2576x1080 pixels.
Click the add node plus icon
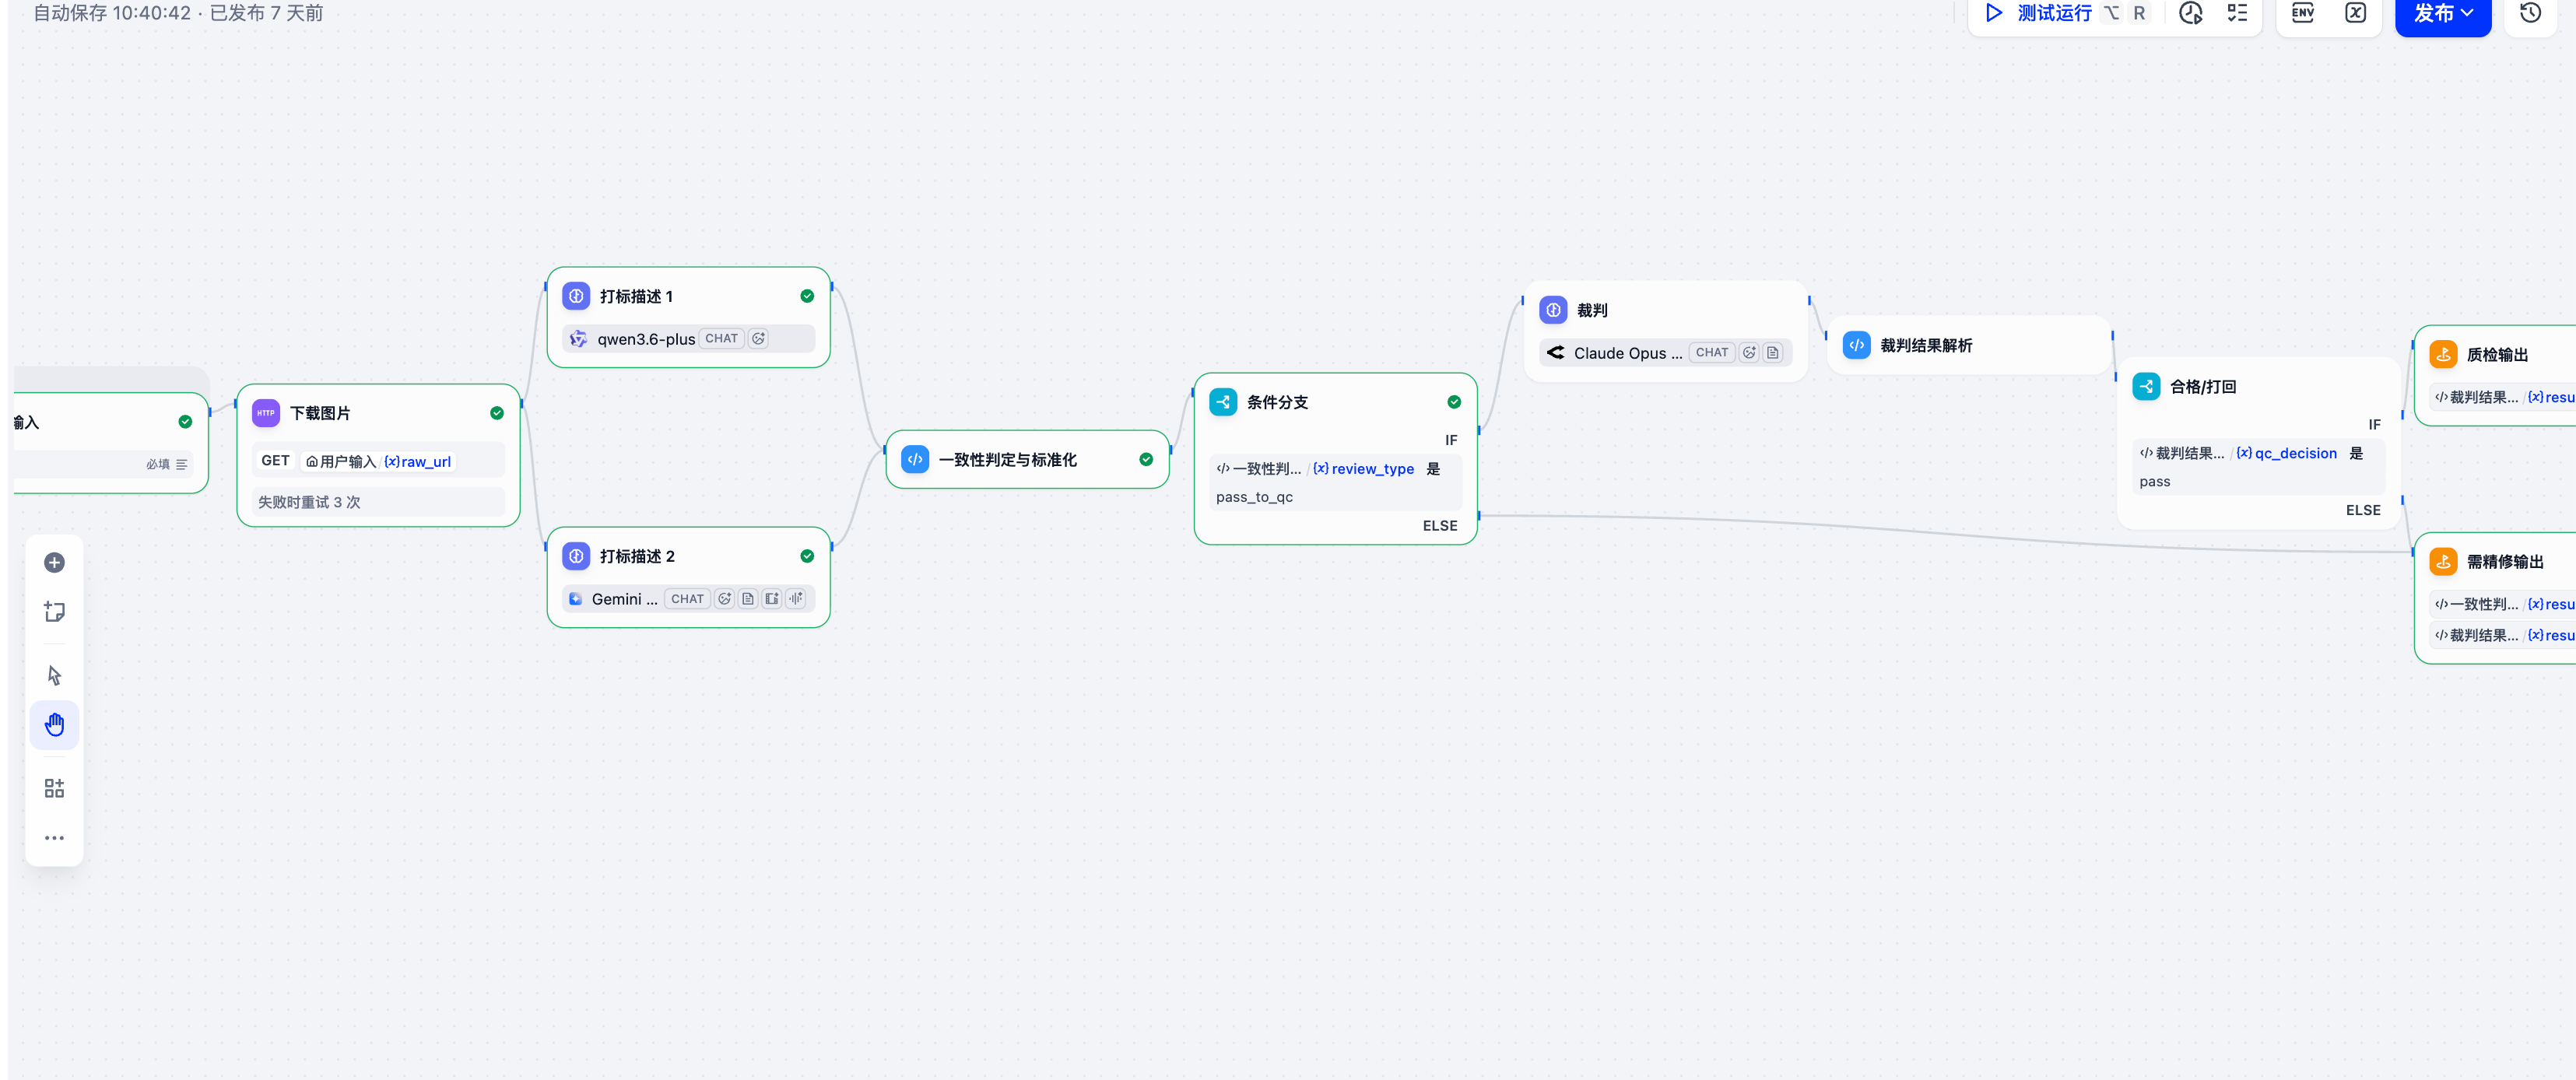(x=54, y=563)
